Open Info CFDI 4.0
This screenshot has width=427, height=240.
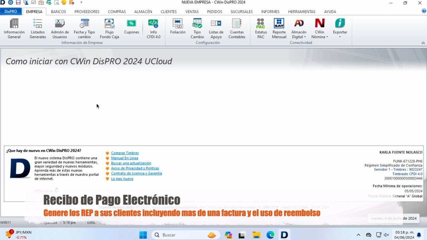click(153, 29)
